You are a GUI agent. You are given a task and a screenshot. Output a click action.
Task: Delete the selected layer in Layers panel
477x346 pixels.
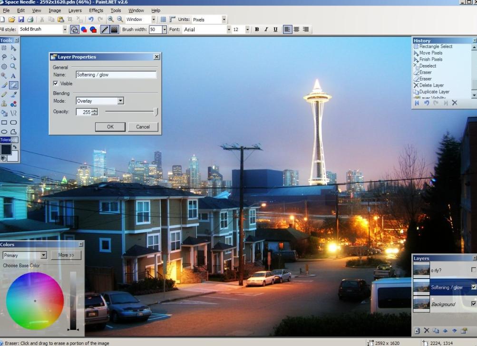(427, 330)
